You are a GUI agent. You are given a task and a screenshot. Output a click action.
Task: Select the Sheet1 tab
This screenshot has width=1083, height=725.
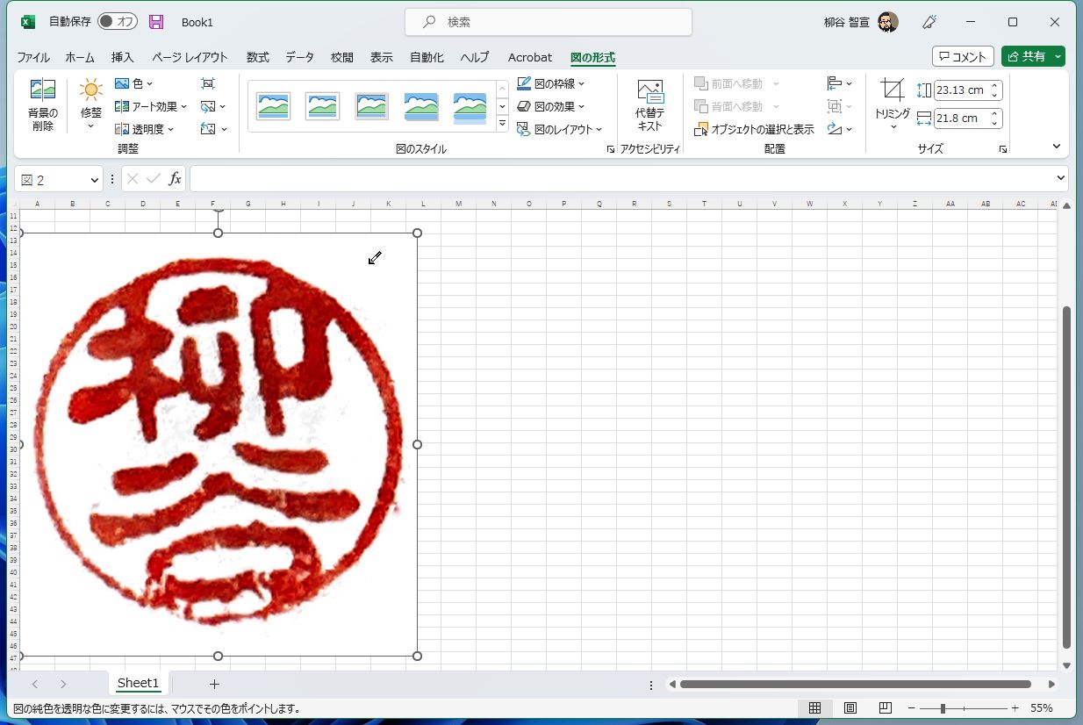coord(139,683)
